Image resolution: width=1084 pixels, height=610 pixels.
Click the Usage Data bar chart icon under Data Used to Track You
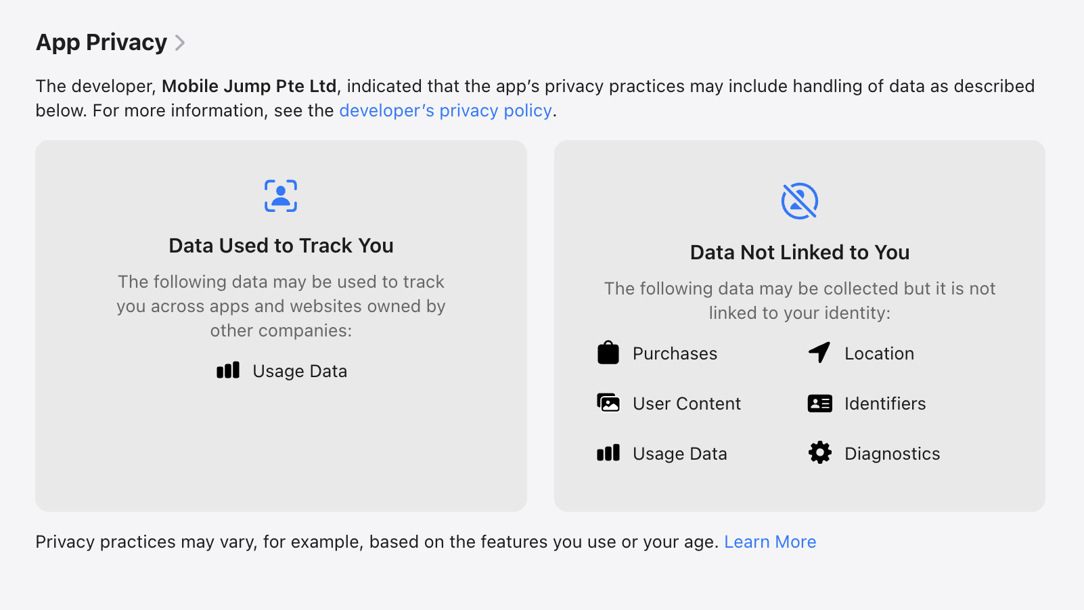point(228,370)
